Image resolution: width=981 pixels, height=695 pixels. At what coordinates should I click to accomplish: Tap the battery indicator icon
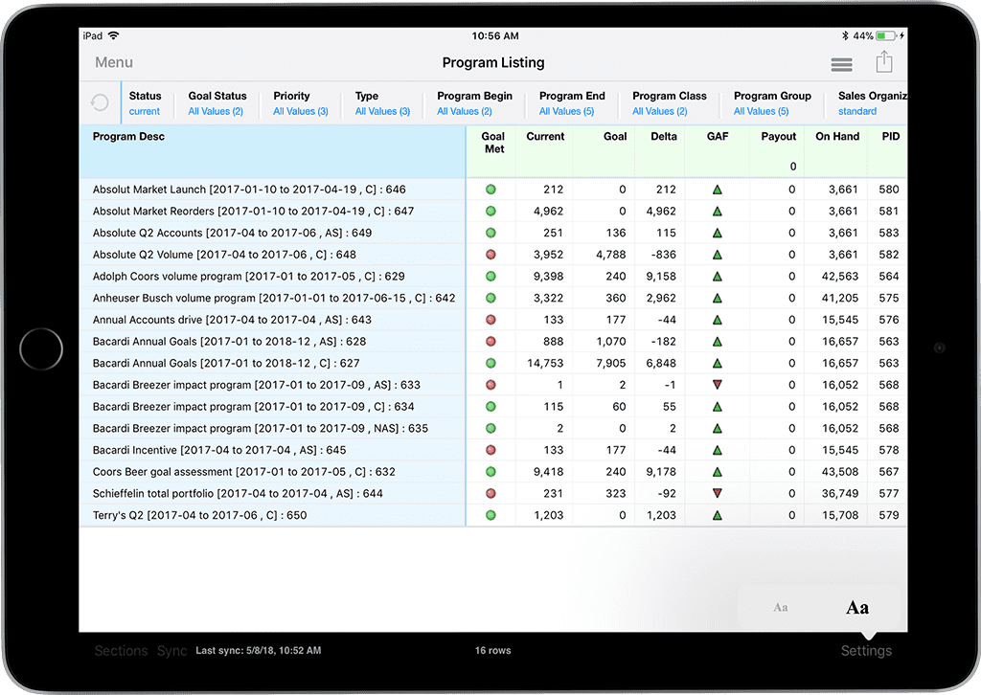click(887, 35)
